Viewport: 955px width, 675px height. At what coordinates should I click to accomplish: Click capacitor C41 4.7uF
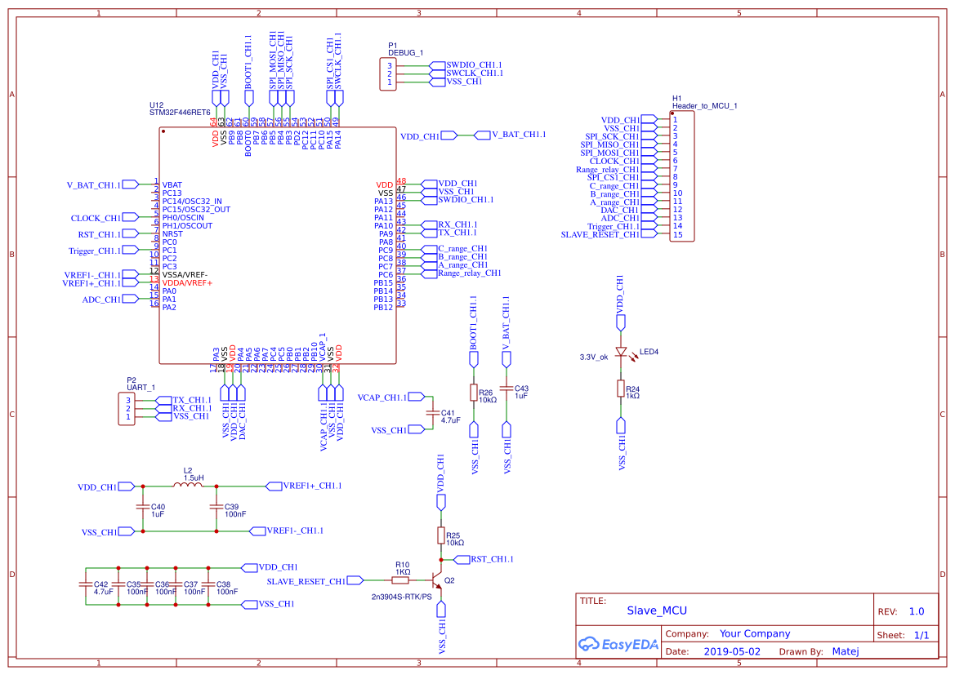pyautogui.click(x=431, y=415)
